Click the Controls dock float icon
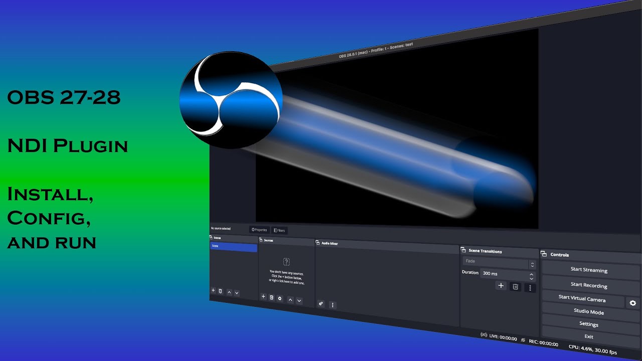This screenshot has width=642, height=361. point(544,254)
